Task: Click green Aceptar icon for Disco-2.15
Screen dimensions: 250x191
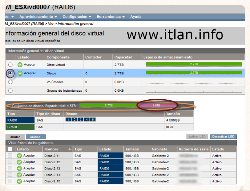Action: click(x=19, y=181)
